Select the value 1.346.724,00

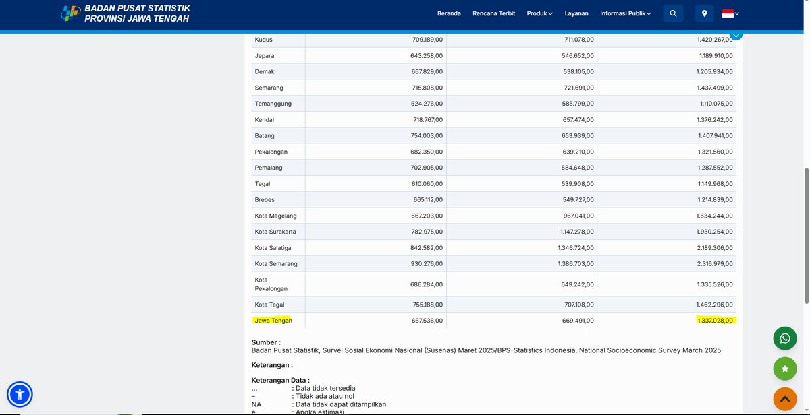[576, 248]
